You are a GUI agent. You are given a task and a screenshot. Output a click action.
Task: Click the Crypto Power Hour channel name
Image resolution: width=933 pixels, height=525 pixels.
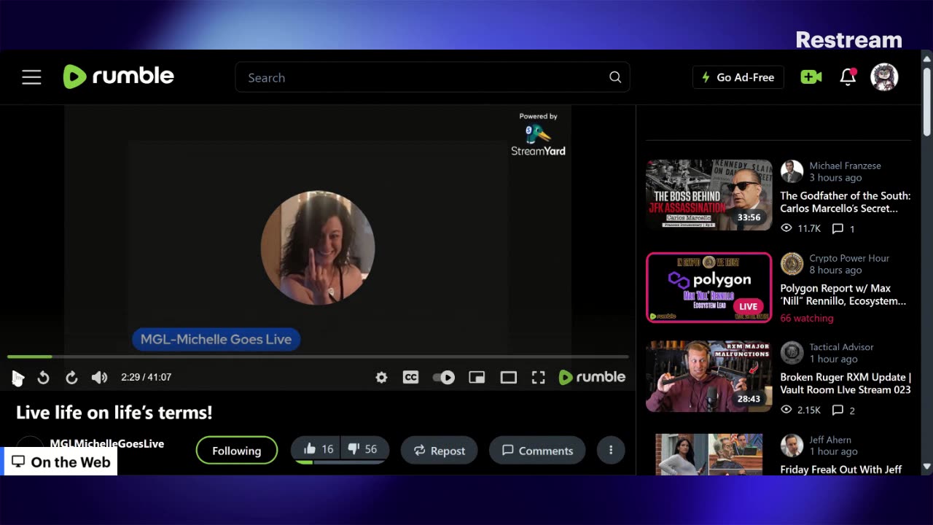(849, 258)
